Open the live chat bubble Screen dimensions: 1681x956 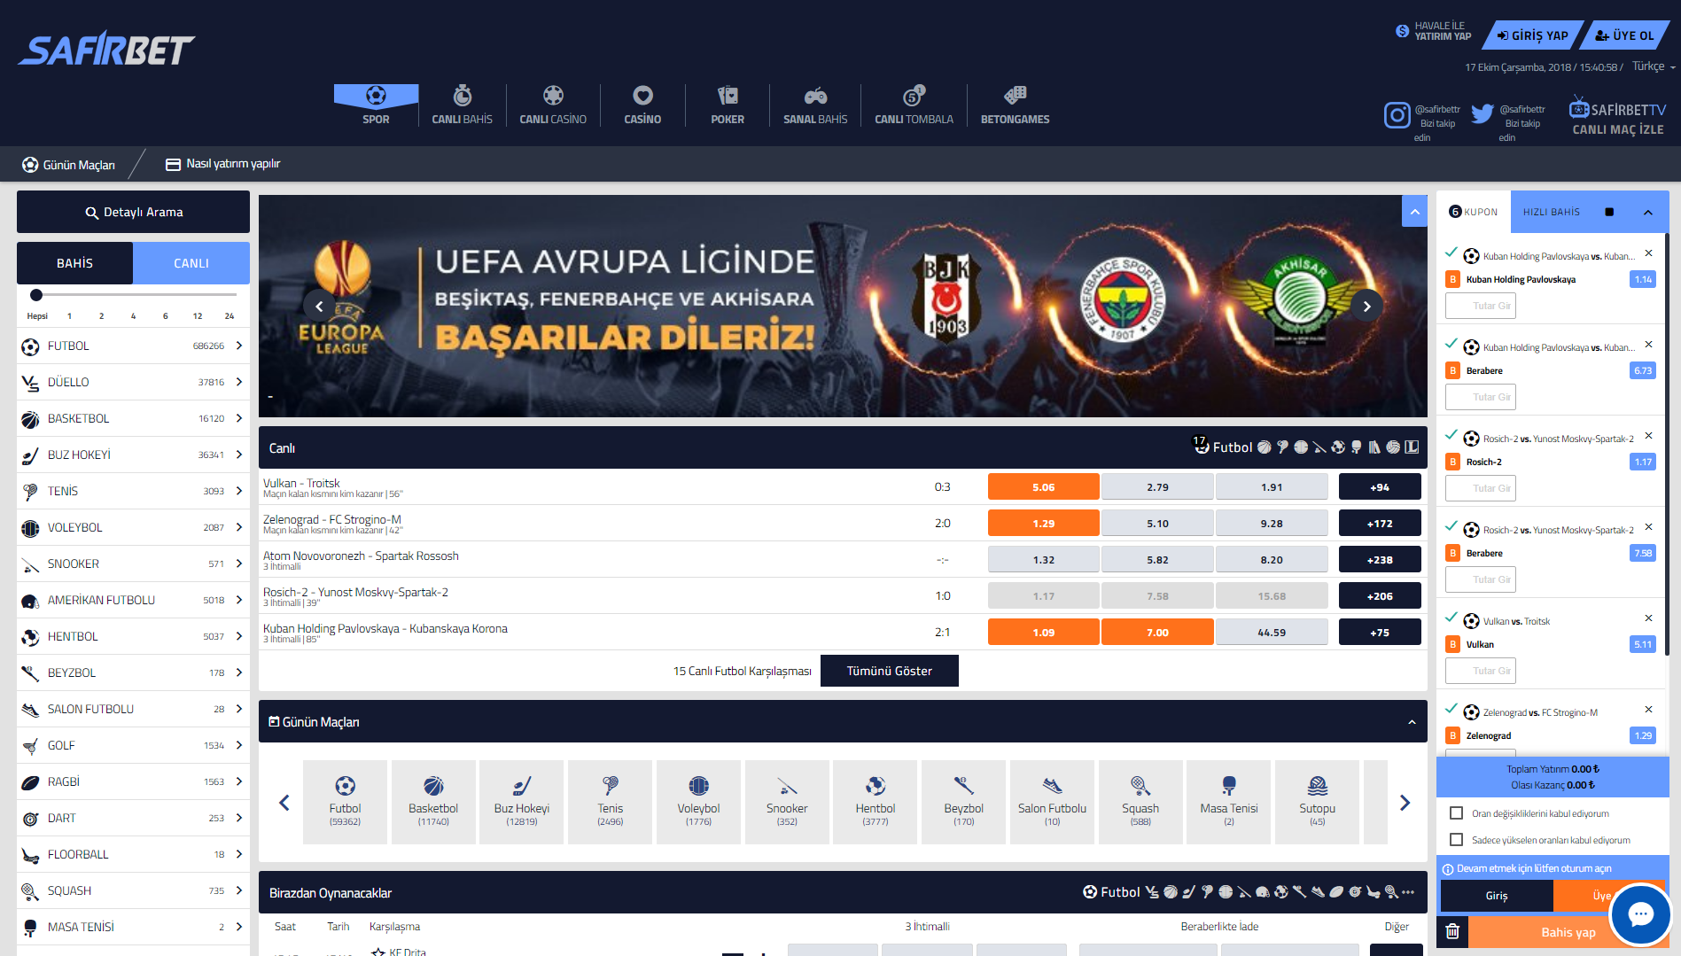1639,914
